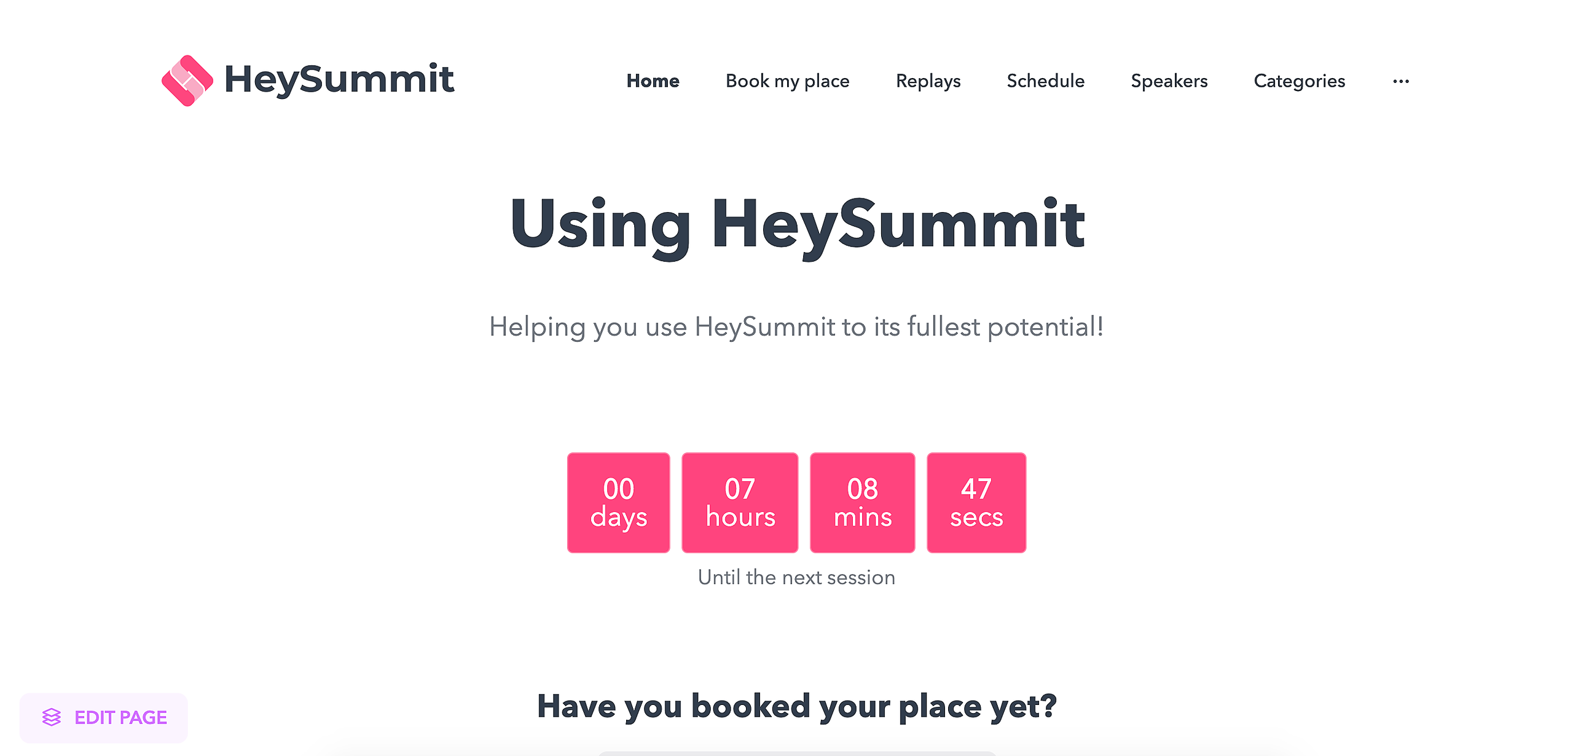Click the 07 hours countdown tile
Viewport: 1573px width, 756px height.
740,503
